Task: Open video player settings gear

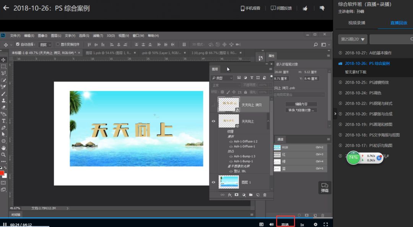Action: pos(315,224)
